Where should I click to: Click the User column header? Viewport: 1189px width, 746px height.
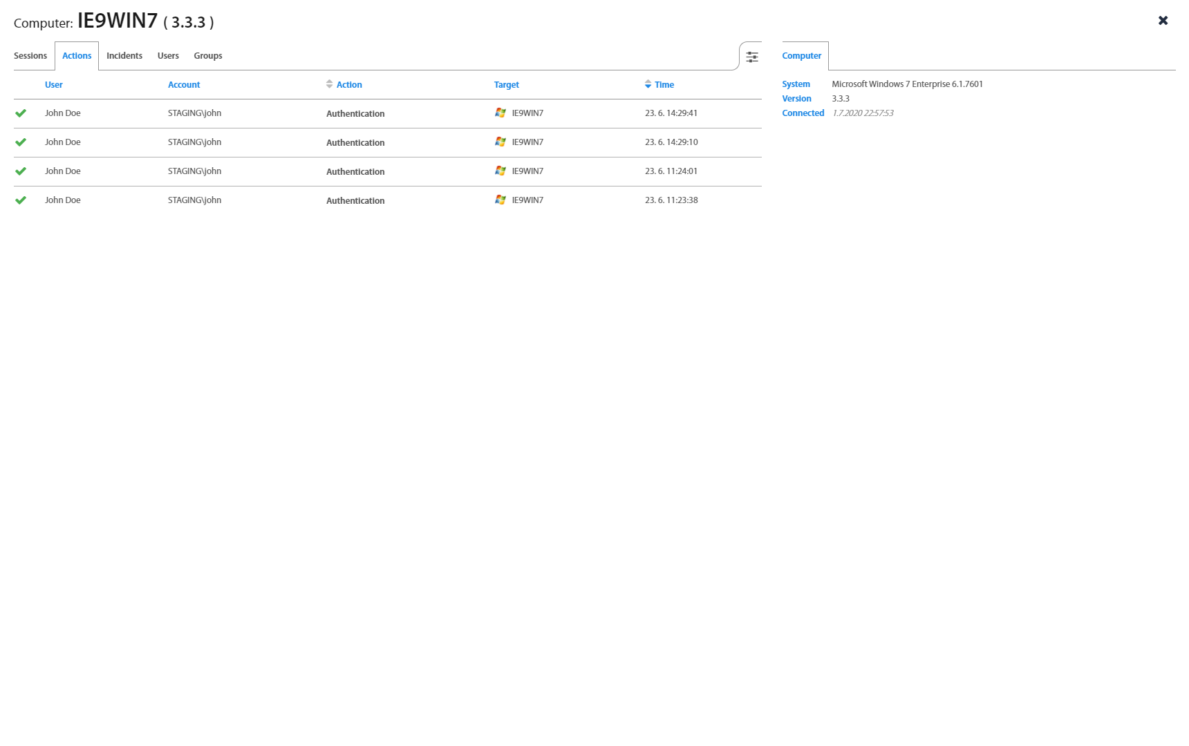point(54,84)
